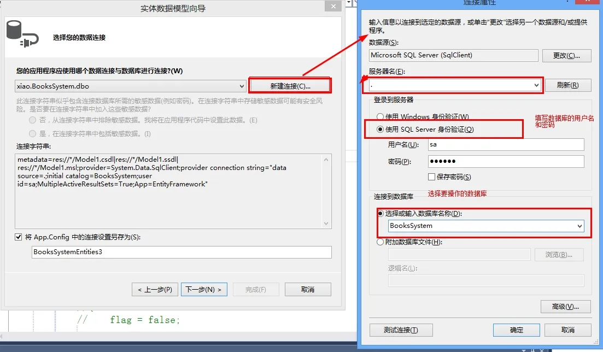Choose the 附加数据库文件 radio option
The height and width of the screenshot is (352, 603).
coord(380,242)
